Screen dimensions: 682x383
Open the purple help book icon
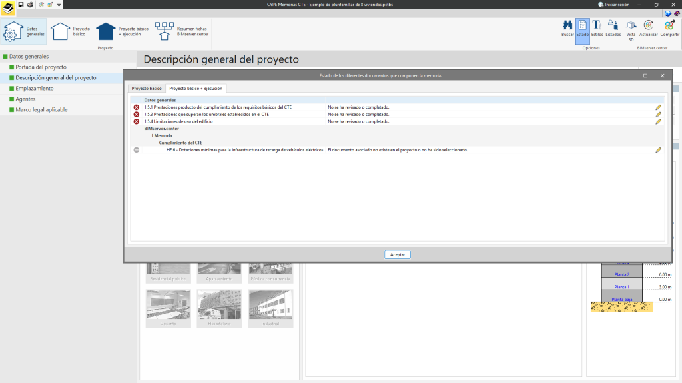point(677,13)
